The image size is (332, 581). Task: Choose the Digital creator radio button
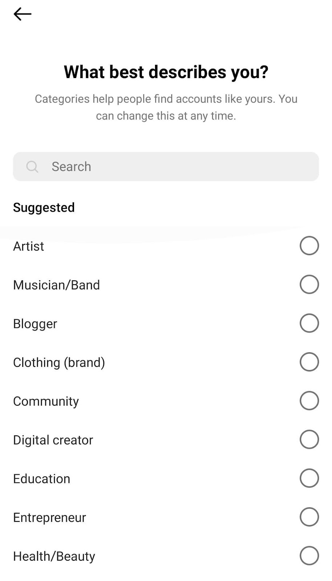[309, 439]
